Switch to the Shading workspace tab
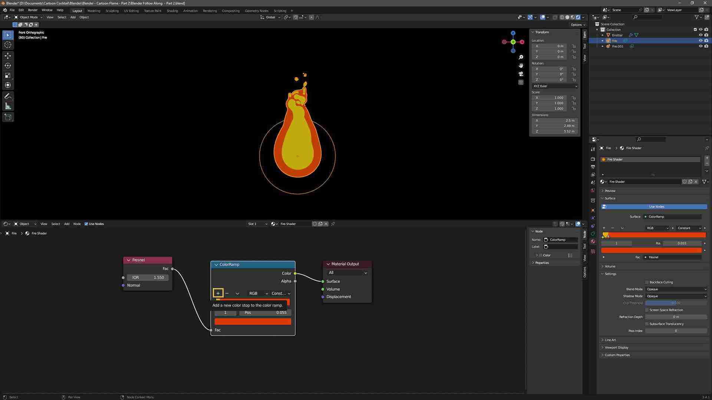This screenshot has width=712, height=400. point(172,11)
